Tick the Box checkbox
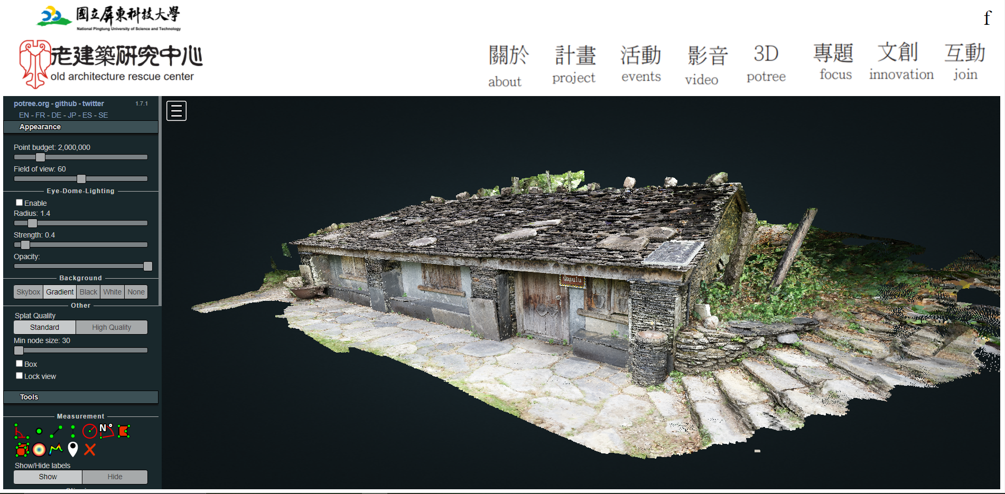This screenshot has height=494, width=1005. tap(19, 364)
